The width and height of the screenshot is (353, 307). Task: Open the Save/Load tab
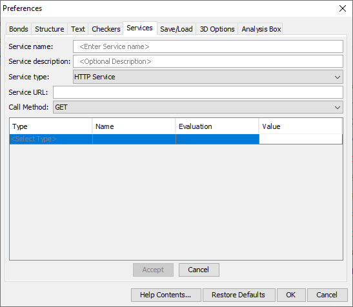point(176,29)
